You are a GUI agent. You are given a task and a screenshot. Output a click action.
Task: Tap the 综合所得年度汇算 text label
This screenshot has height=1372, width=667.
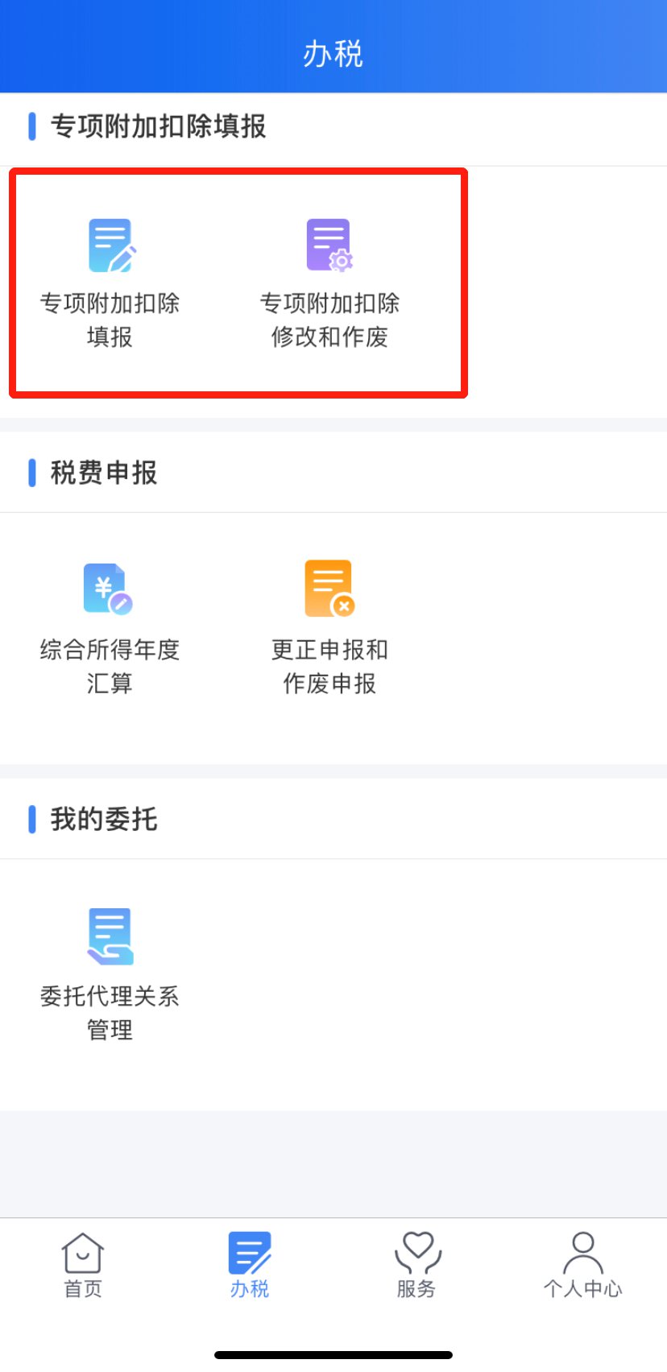point(110,666)
